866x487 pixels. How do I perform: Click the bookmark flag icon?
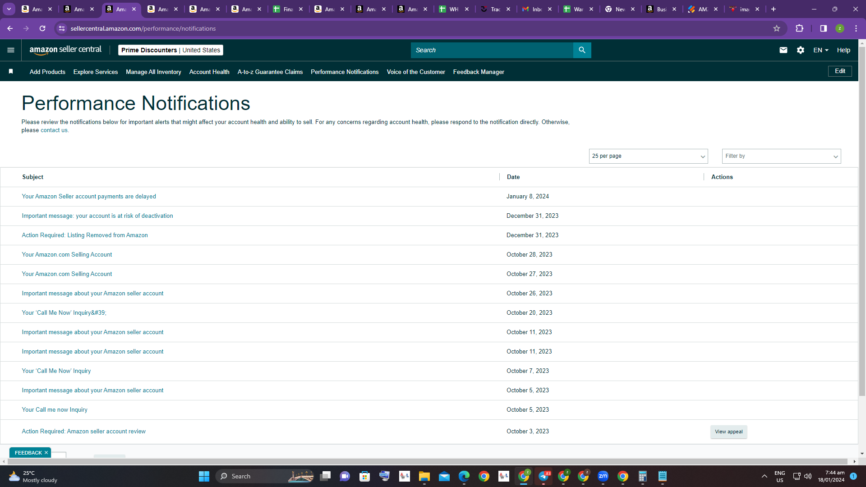pos(11,71)
